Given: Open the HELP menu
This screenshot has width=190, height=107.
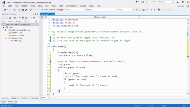Looking at the screenshot, I should pos(99,6).
